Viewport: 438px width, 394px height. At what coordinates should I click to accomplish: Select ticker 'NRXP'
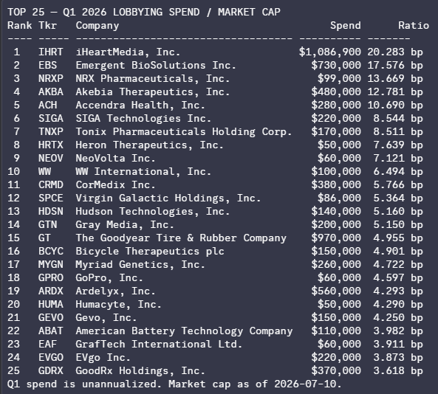(x=50, y=78)
